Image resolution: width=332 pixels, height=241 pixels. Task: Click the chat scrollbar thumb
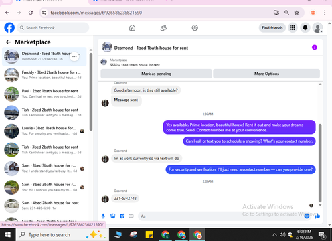320,163
